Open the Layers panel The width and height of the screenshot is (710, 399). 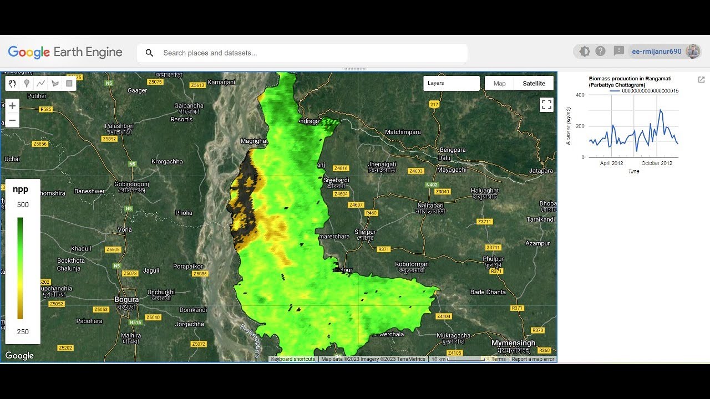coord(452,83)
